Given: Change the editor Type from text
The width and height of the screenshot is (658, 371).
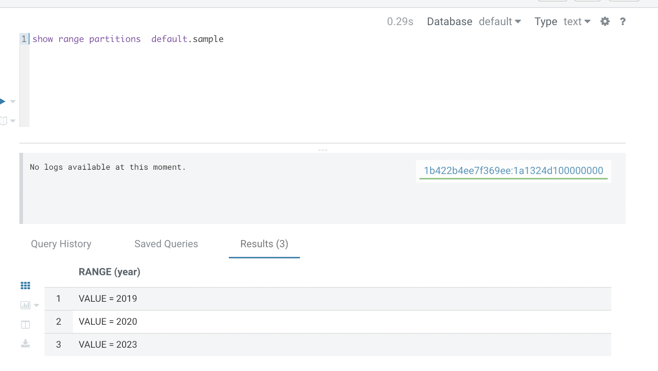Looking at the screenshot, I should 576,21.
